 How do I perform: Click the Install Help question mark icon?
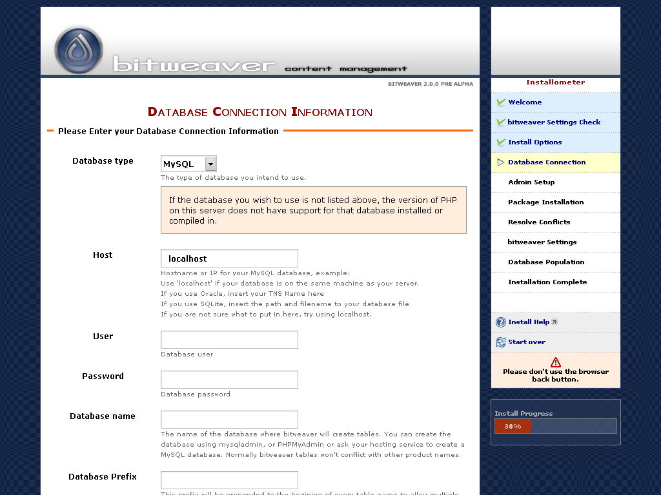[501, 322]
